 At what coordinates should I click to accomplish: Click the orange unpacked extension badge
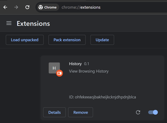click(x=59, y=73)
